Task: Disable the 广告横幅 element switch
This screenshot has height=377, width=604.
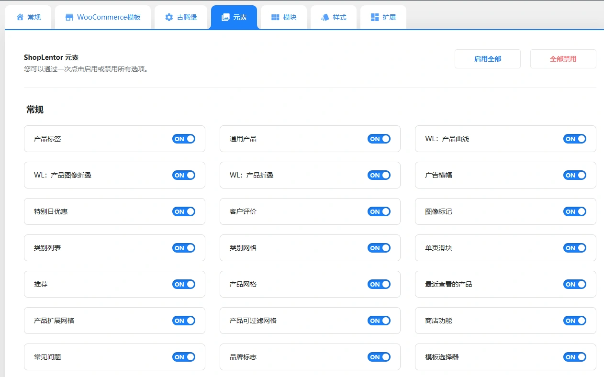Action: click(x=574, y=175)
